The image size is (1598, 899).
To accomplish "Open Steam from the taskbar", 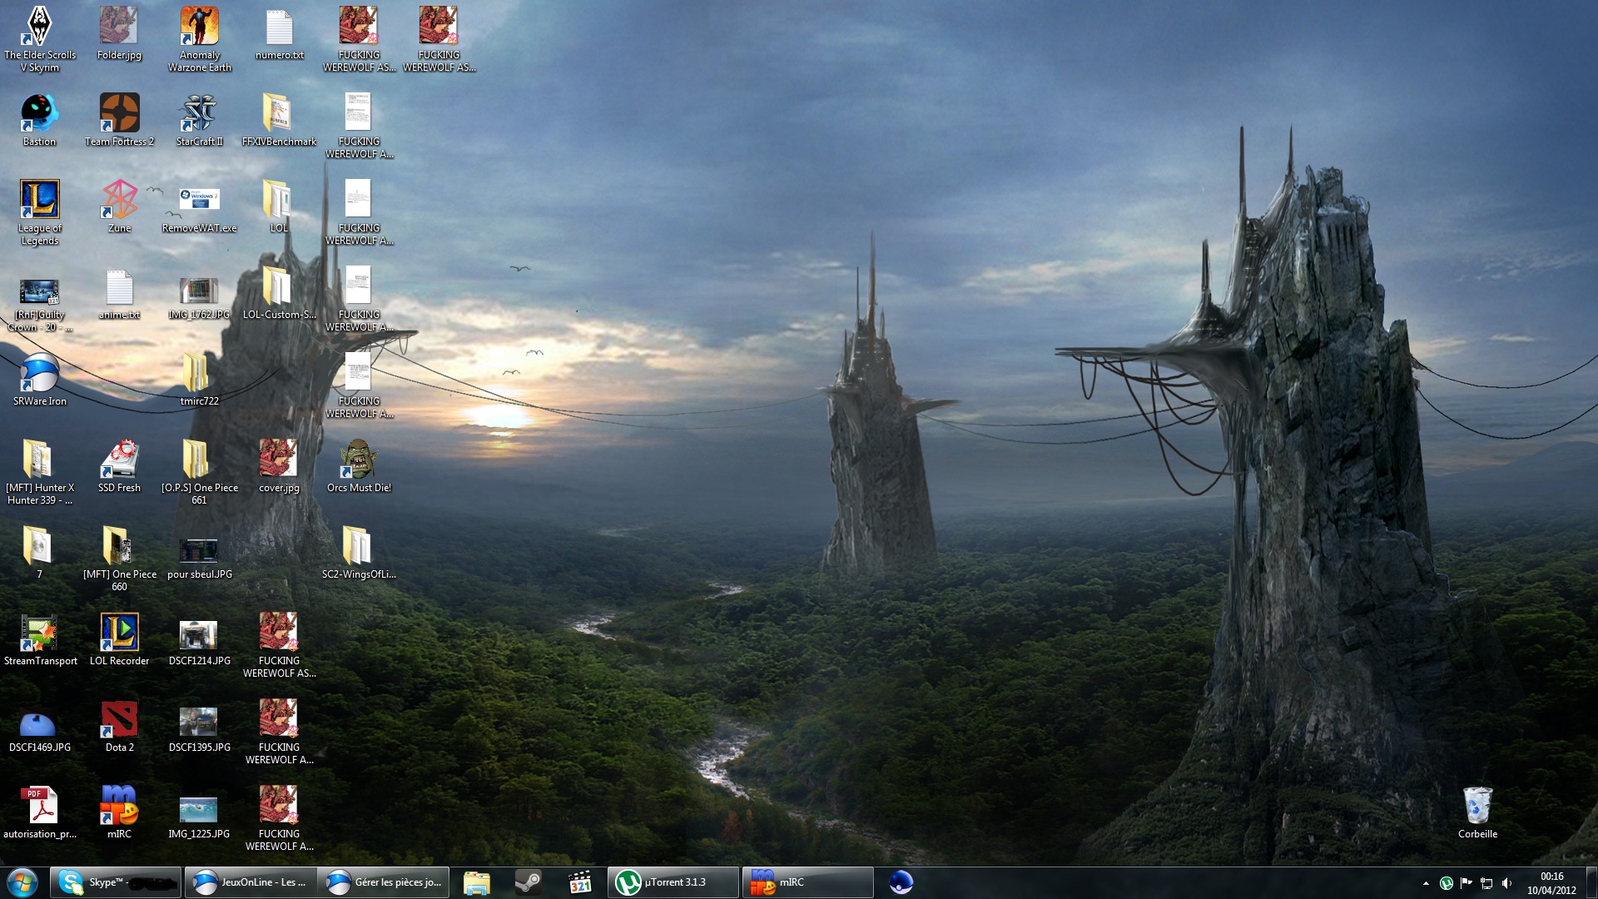I will coord(528,882).
